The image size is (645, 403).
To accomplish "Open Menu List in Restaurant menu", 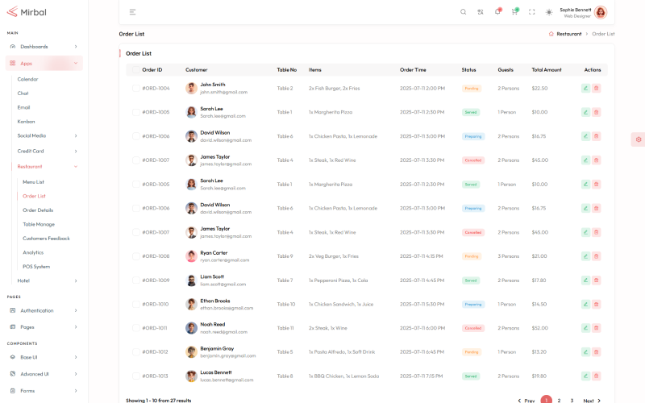I will click(33, 182).
